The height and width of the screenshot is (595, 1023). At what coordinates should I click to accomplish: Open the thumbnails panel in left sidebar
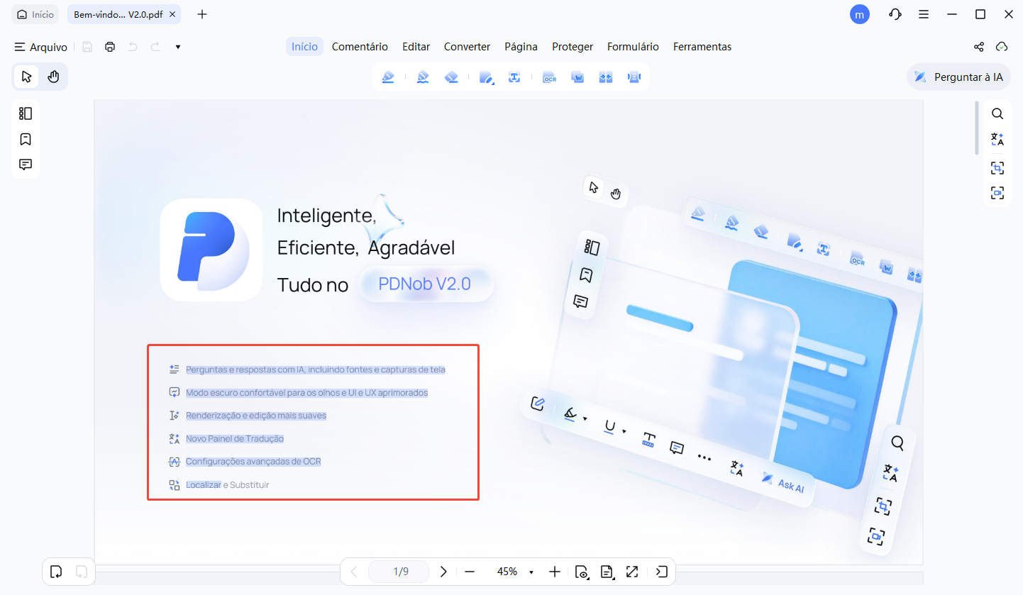pyautogui.click(x=26, y=113)
